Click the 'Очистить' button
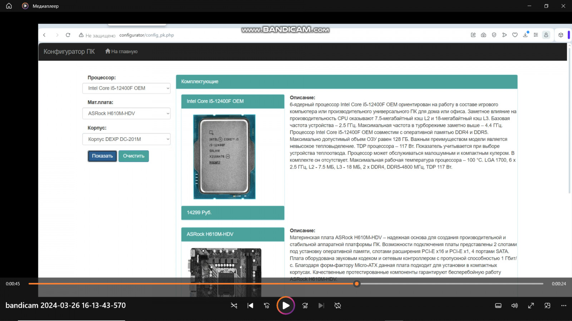Viewport: 572px width, 321px height. point(134,156)
